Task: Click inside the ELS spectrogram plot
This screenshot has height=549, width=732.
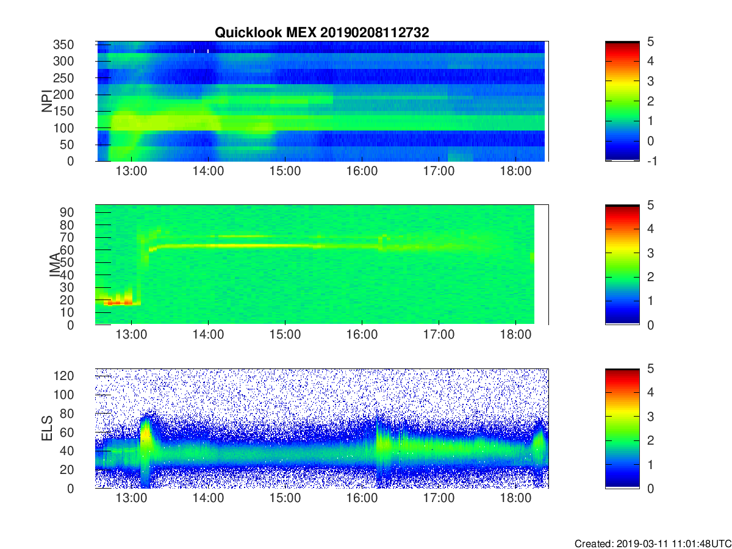Action: [321, 428]
